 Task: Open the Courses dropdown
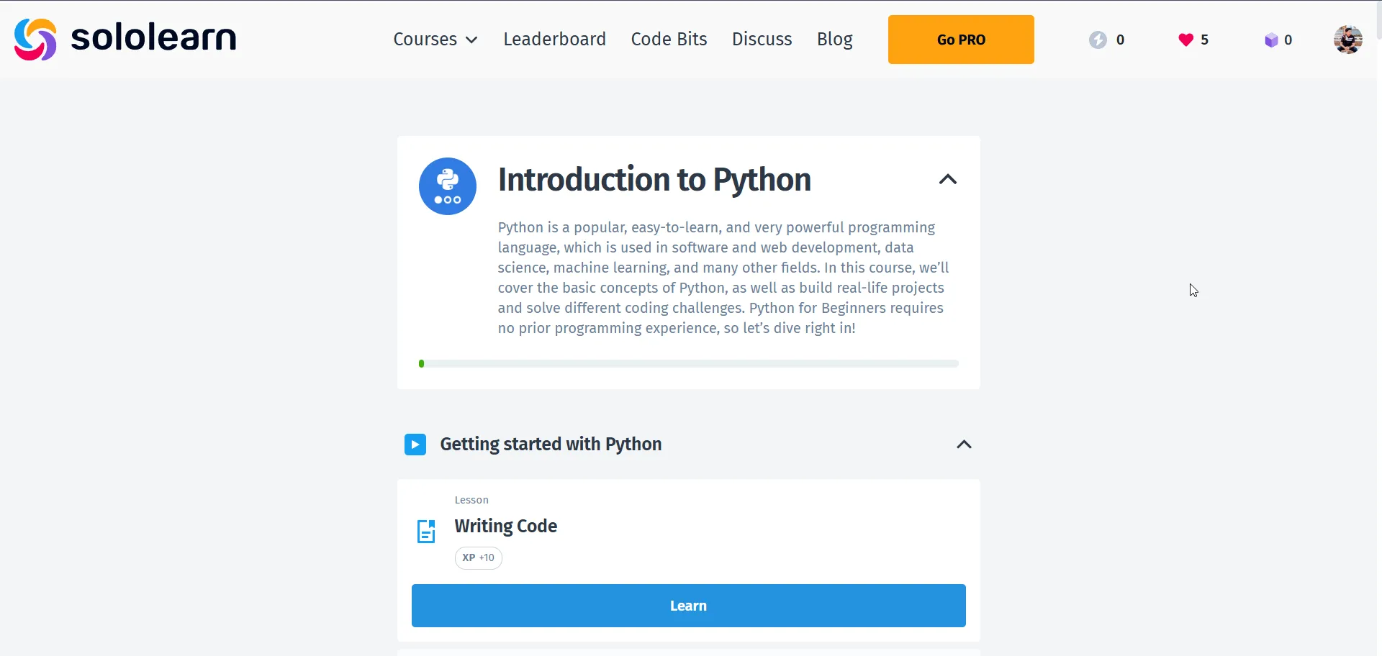435,39
